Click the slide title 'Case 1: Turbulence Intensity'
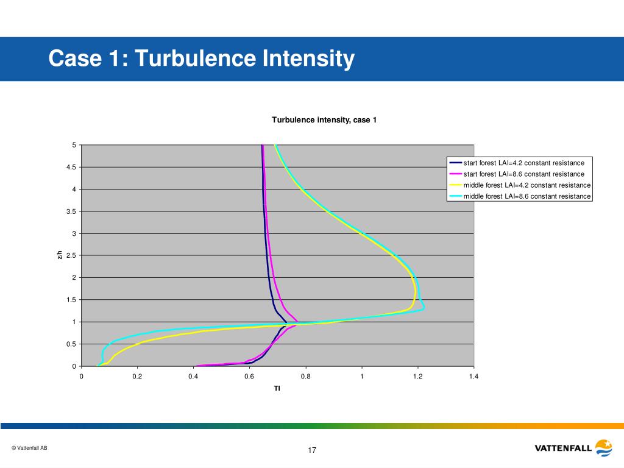This screenshot has width=624, height=468. (x=201, y=58)
